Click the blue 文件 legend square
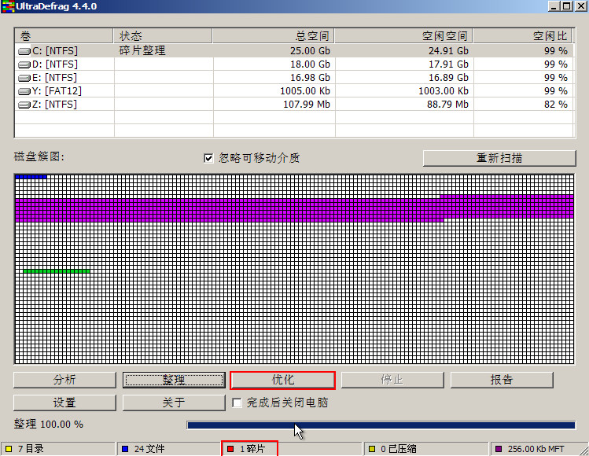The height and width of the screenshot is (456, 589). (x=125, y=449)
